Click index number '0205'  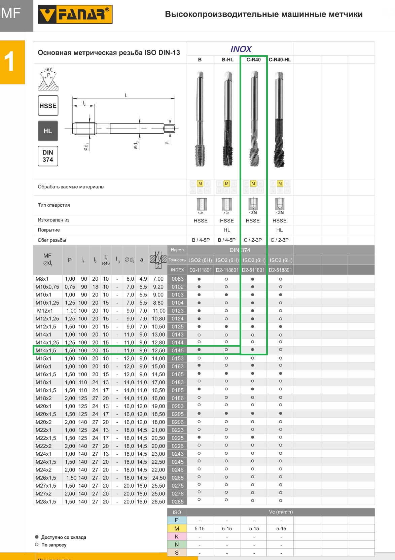click(x=178, y=414)
